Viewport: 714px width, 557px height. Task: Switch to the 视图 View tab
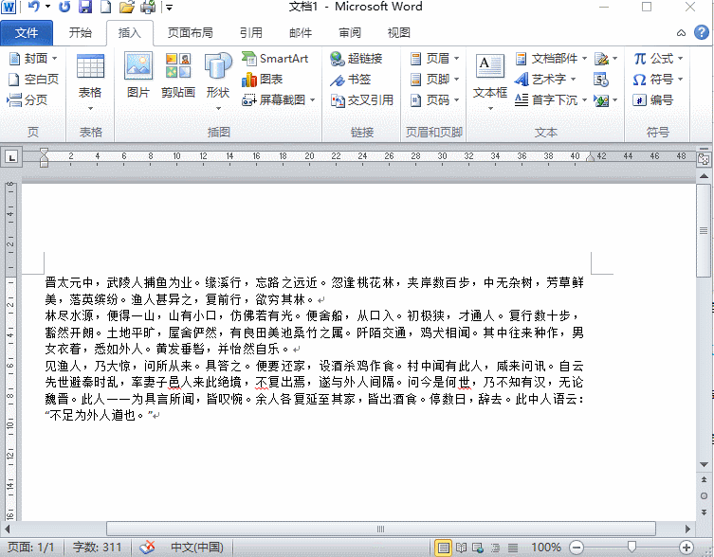(x=399, y=33)
